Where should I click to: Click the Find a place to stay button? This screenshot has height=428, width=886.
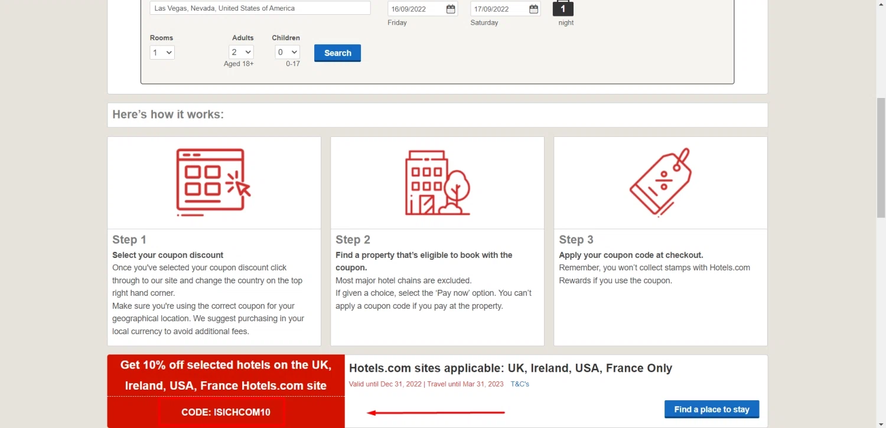(x=712, y=409)
